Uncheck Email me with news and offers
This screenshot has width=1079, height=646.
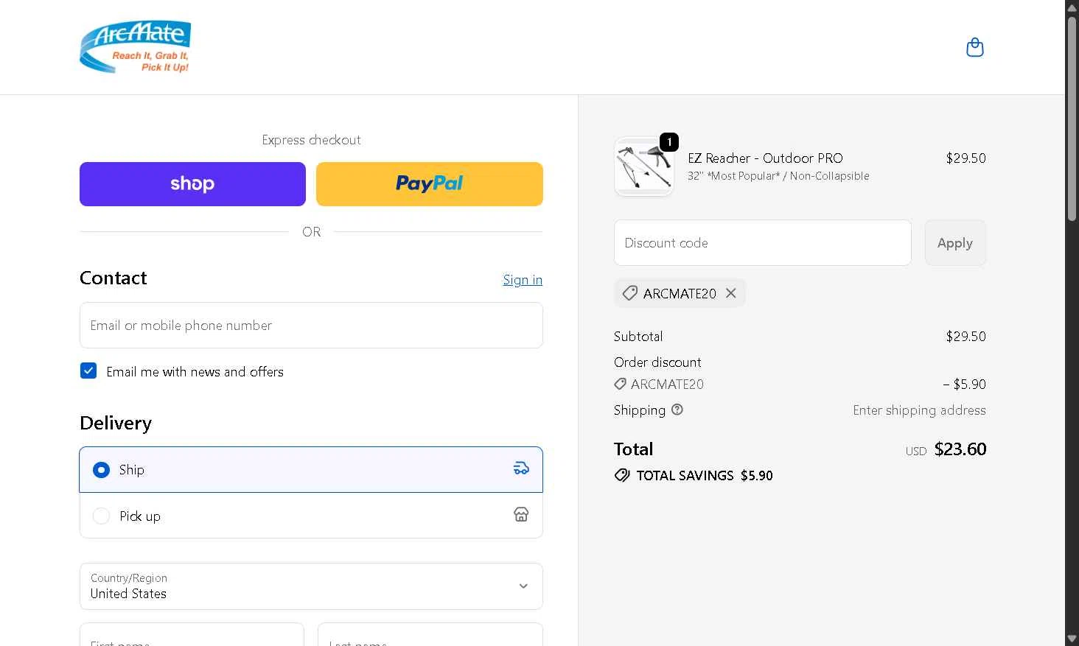[88, 371]
